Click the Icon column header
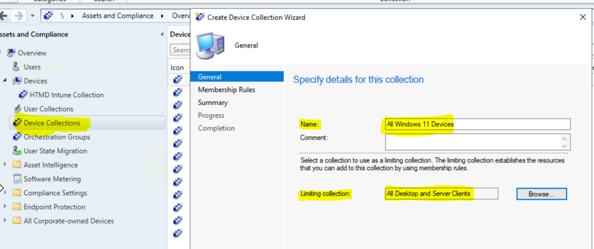Image resolution: width=594 pixels, height=249 pixels. (177, 67)
